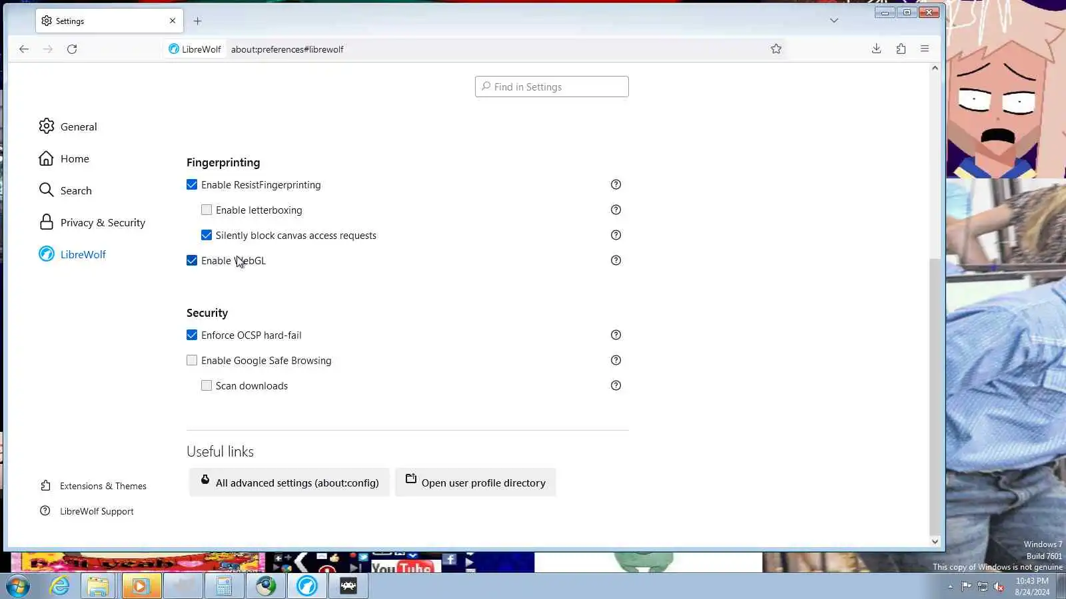Launch Internet Explorer from the taskbar

60,586
